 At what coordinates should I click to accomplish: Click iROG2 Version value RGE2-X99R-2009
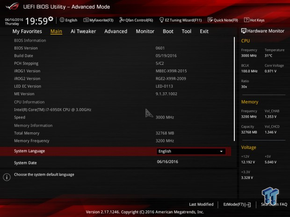tap(171, 78)
